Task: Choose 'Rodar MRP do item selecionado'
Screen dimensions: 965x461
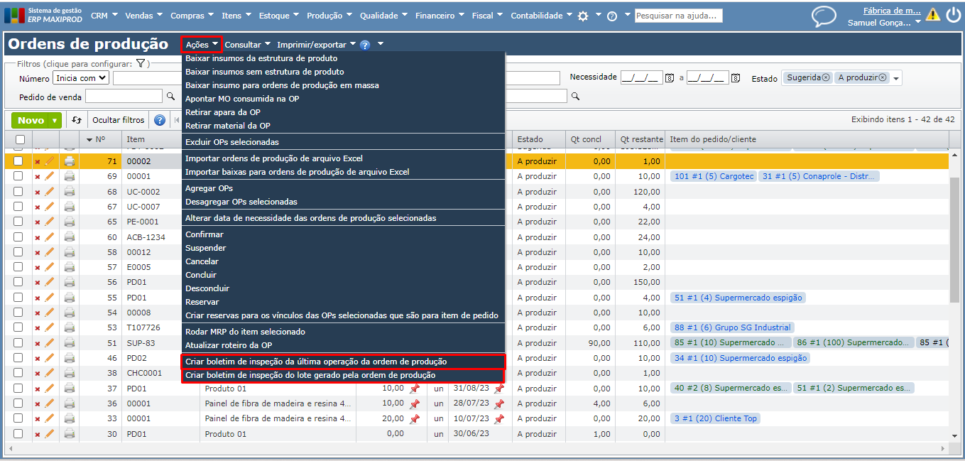Action: click(x=245, y=332)
